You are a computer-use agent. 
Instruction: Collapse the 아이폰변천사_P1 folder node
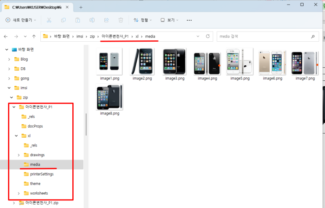pos(14,107)
